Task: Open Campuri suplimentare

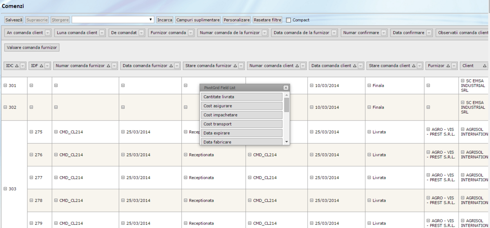Action: pos(198,20)
